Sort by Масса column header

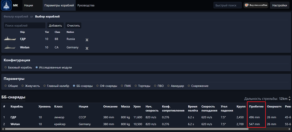(125, 107)
